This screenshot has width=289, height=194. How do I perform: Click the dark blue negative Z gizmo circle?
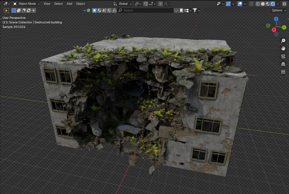276,34
